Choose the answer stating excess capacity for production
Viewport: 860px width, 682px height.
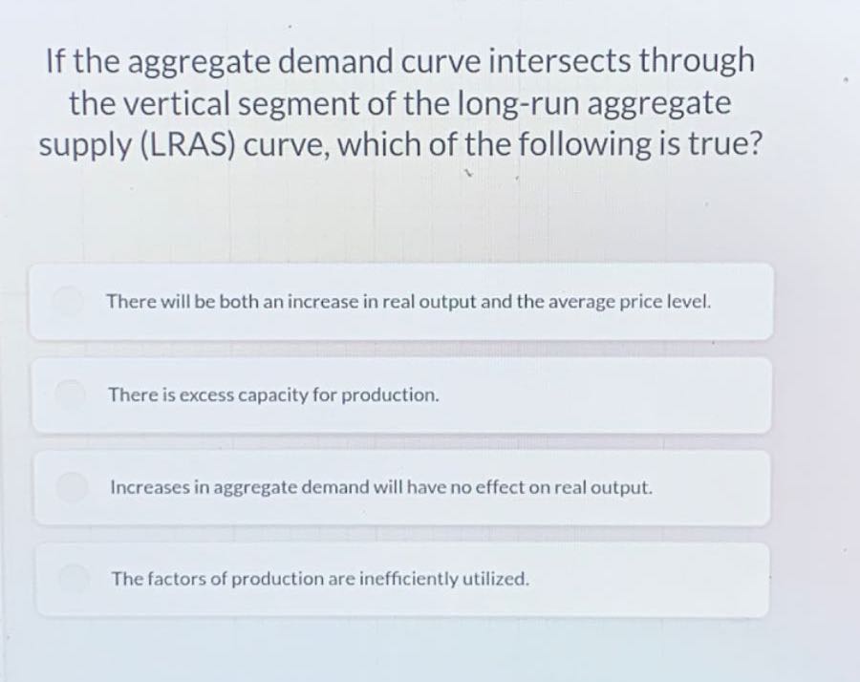click(x=401, y=394)
